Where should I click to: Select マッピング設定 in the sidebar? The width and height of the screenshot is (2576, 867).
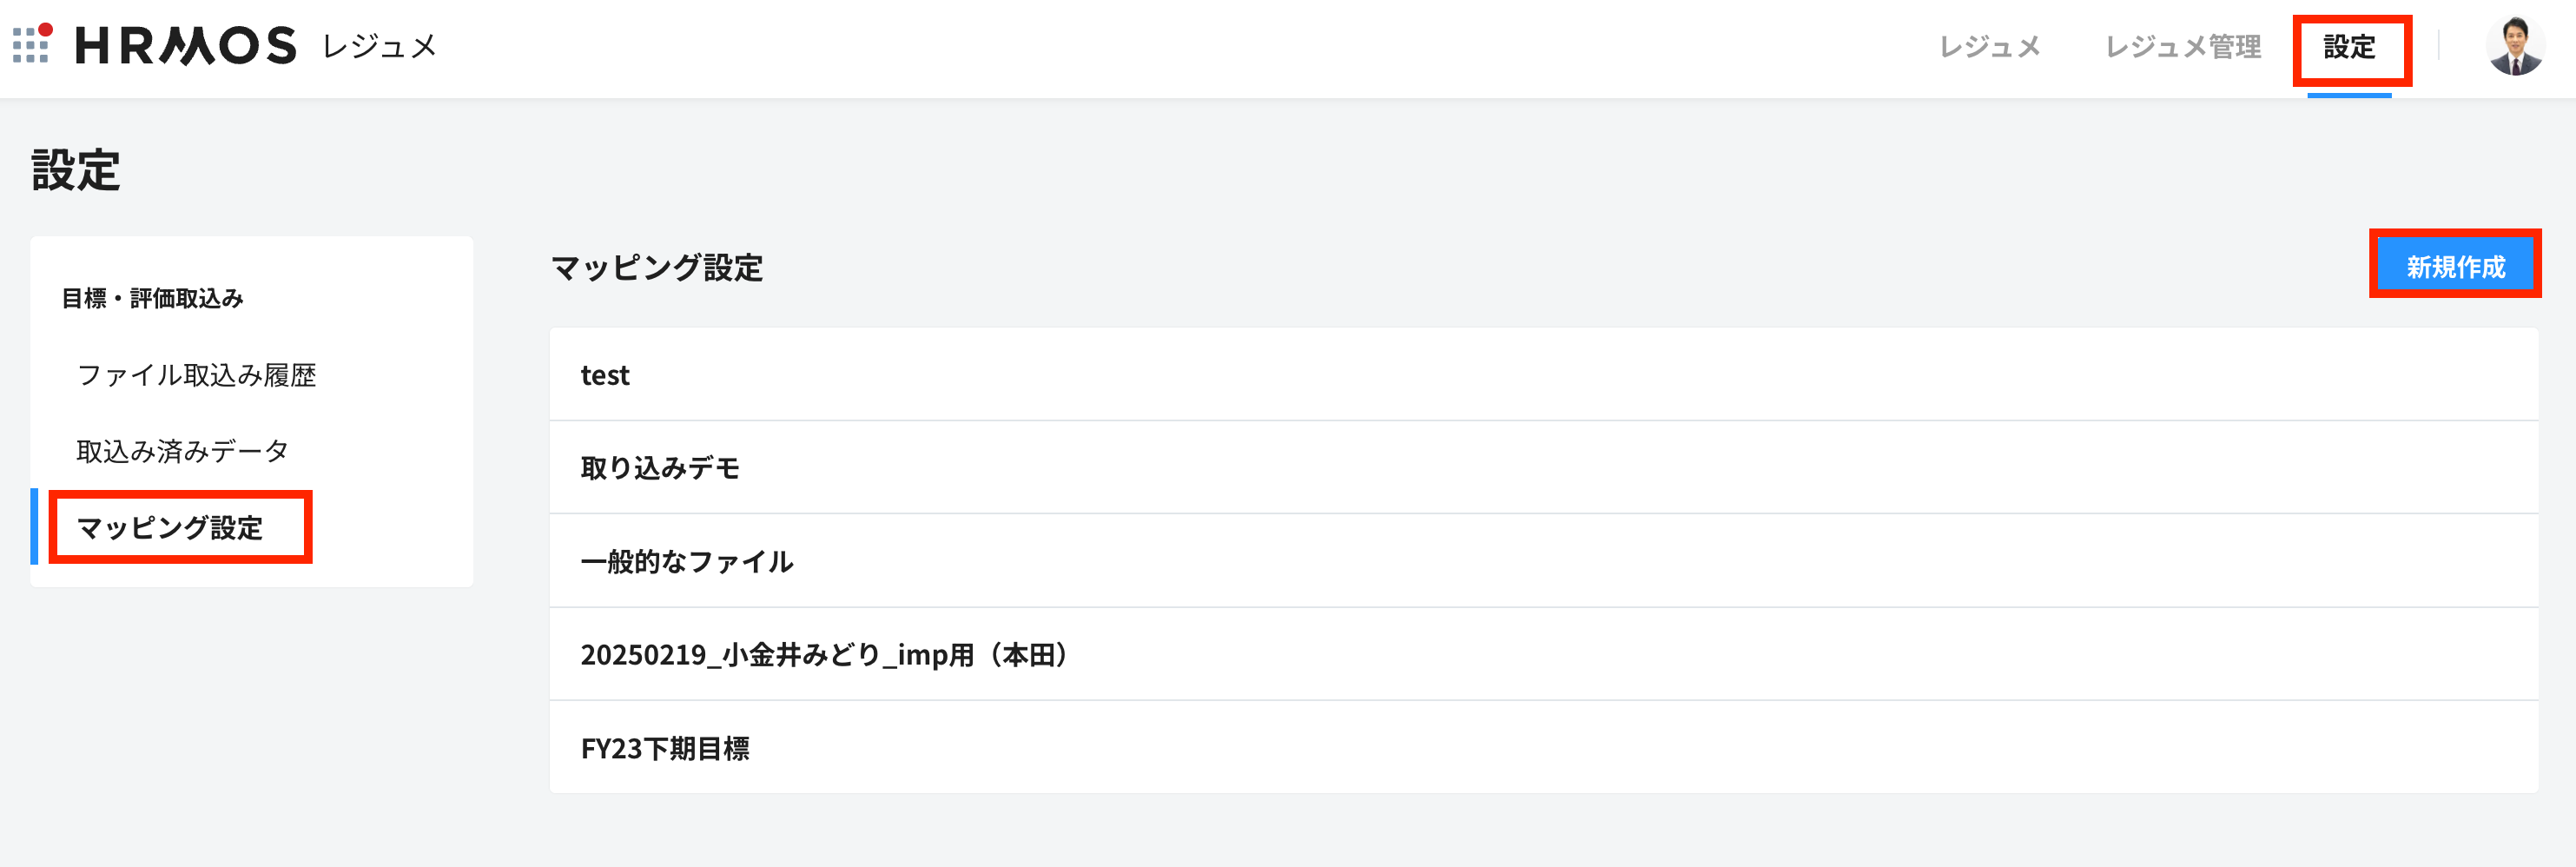pyautogui.click(x=170, y=527)
